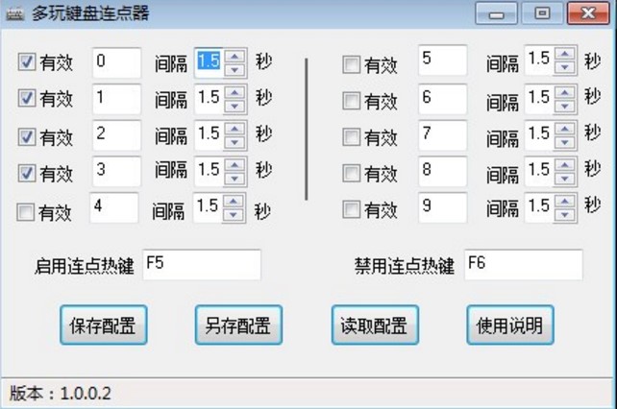
Task: Click the 1.5 interval value for key 5
Action: [539, 59]
